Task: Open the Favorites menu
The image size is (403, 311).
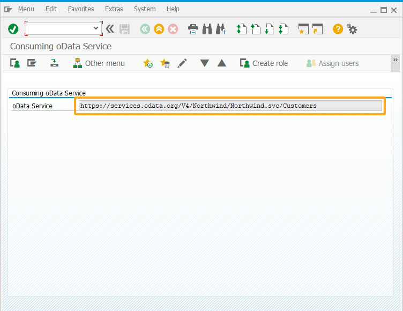Action: (x=81, y=9)
